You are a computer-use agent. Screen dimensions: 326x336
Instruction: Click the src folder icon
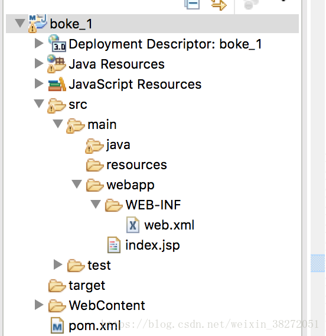(57, 105)
